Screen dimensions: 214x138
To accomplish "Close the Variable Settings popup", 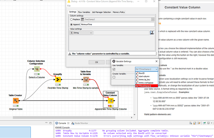I will (x=157, y=61).
